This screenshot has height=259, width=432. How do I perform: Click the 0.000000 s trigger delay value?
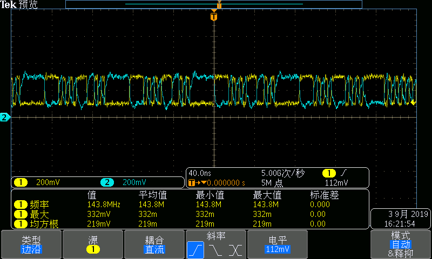[x=226, y=183]
